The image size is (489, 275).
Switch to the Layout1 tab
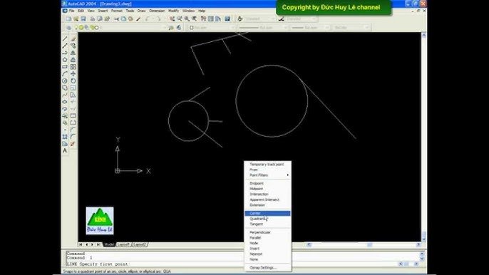tap(123, 244)
